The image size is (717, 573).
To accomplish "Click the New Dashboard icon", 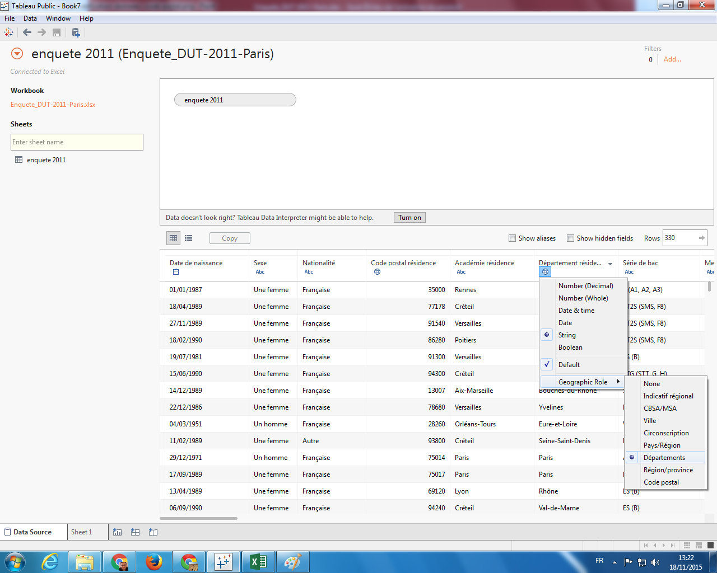I will point(135,532).
